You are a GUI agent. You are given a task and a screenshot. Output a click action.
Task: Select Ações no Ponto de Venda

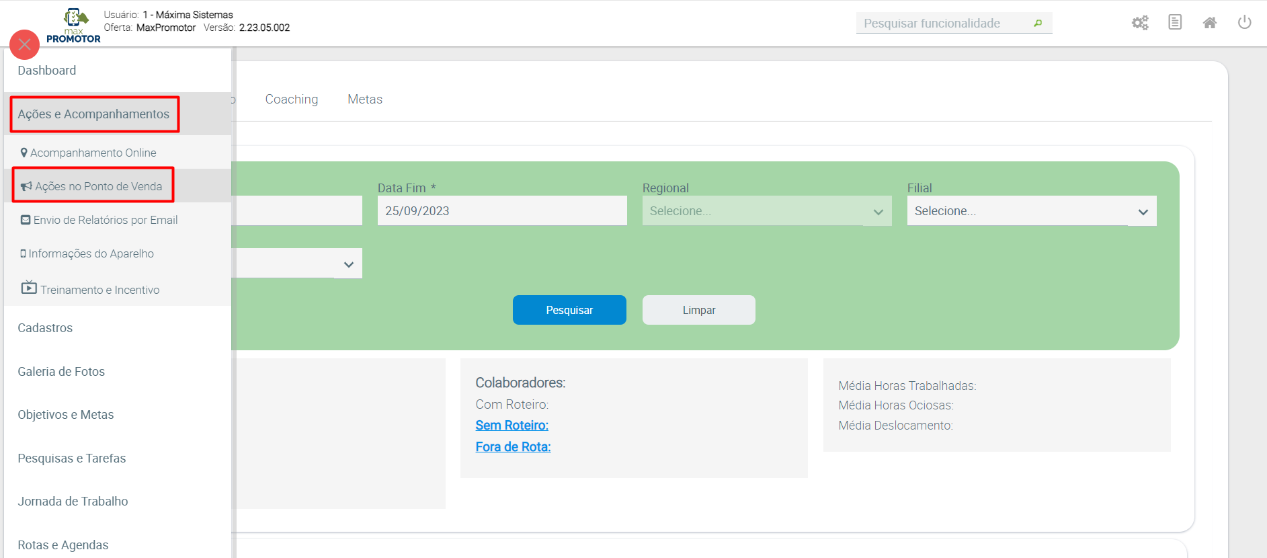click(x=98, y=186)
